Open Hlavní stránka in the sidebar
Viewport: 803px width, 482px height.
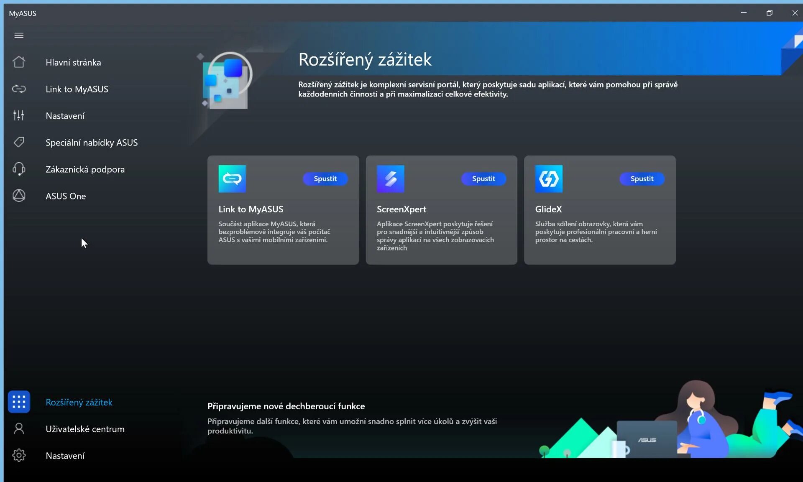click(x=73, y=62)
